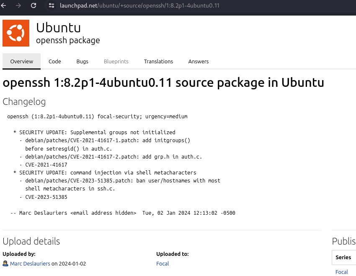Click the orange Ubuntu logo

(16, 33)
